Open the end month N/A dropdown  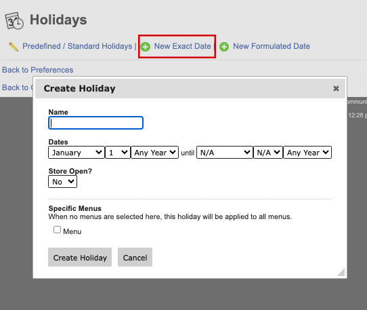(225, 153)
